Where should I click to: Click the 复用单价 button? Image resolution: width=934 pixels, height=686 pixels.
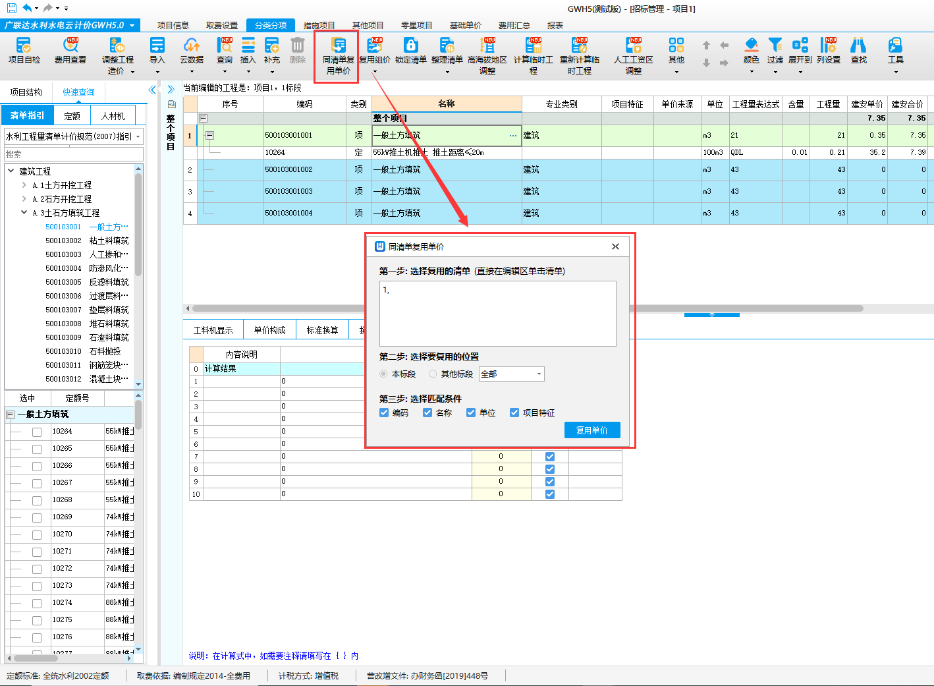point(592,430)
